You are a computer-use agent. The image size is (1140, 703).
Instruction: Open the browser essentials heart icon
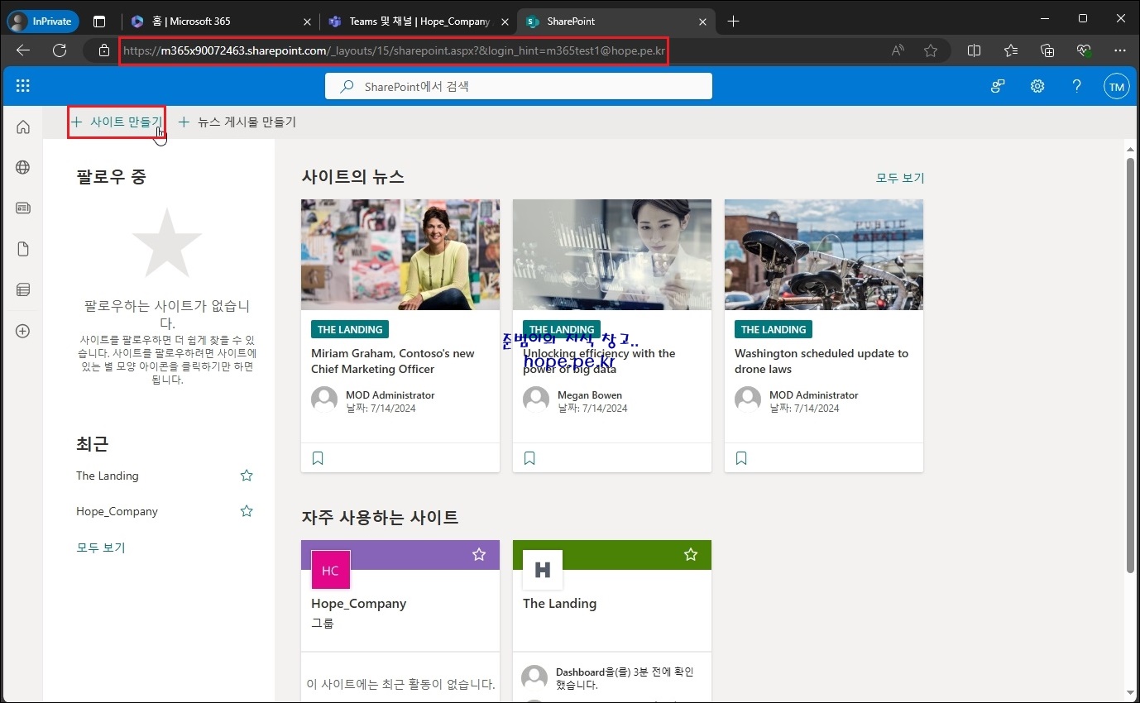point(1085,50)
